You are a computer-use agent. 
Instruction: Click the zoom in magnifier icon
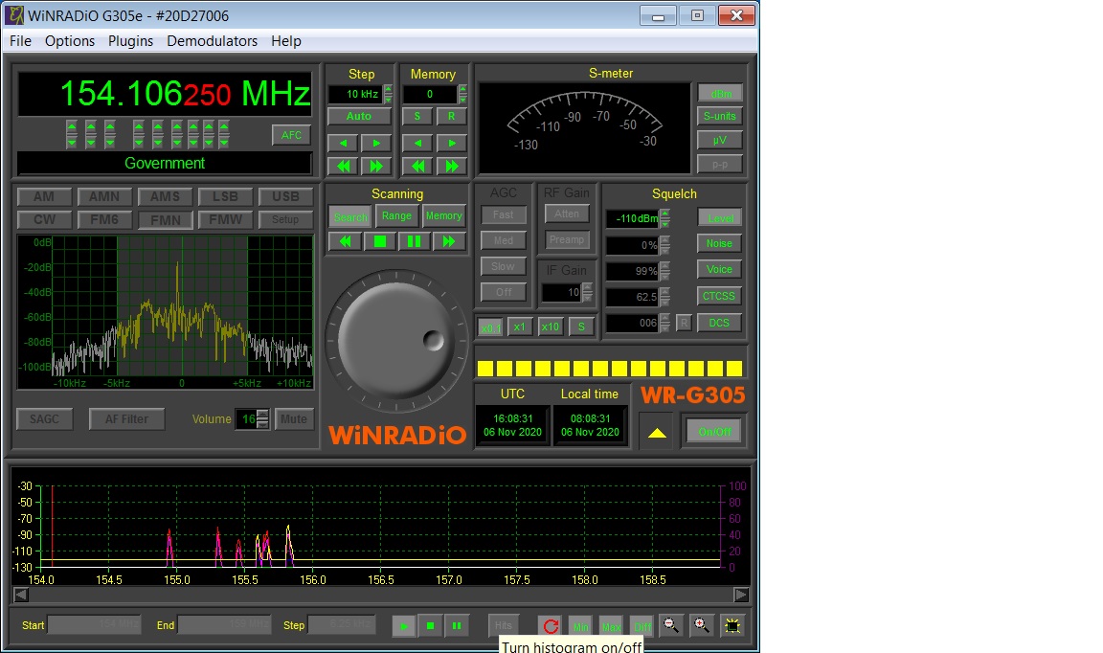click(702, 626)
